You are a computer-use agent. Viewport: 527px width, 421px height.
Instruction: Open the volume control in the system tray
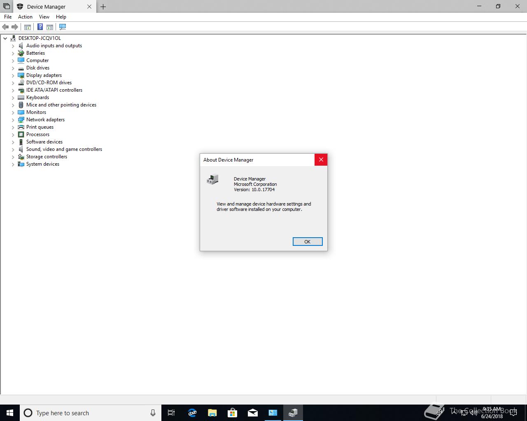[x=473, y=413]
